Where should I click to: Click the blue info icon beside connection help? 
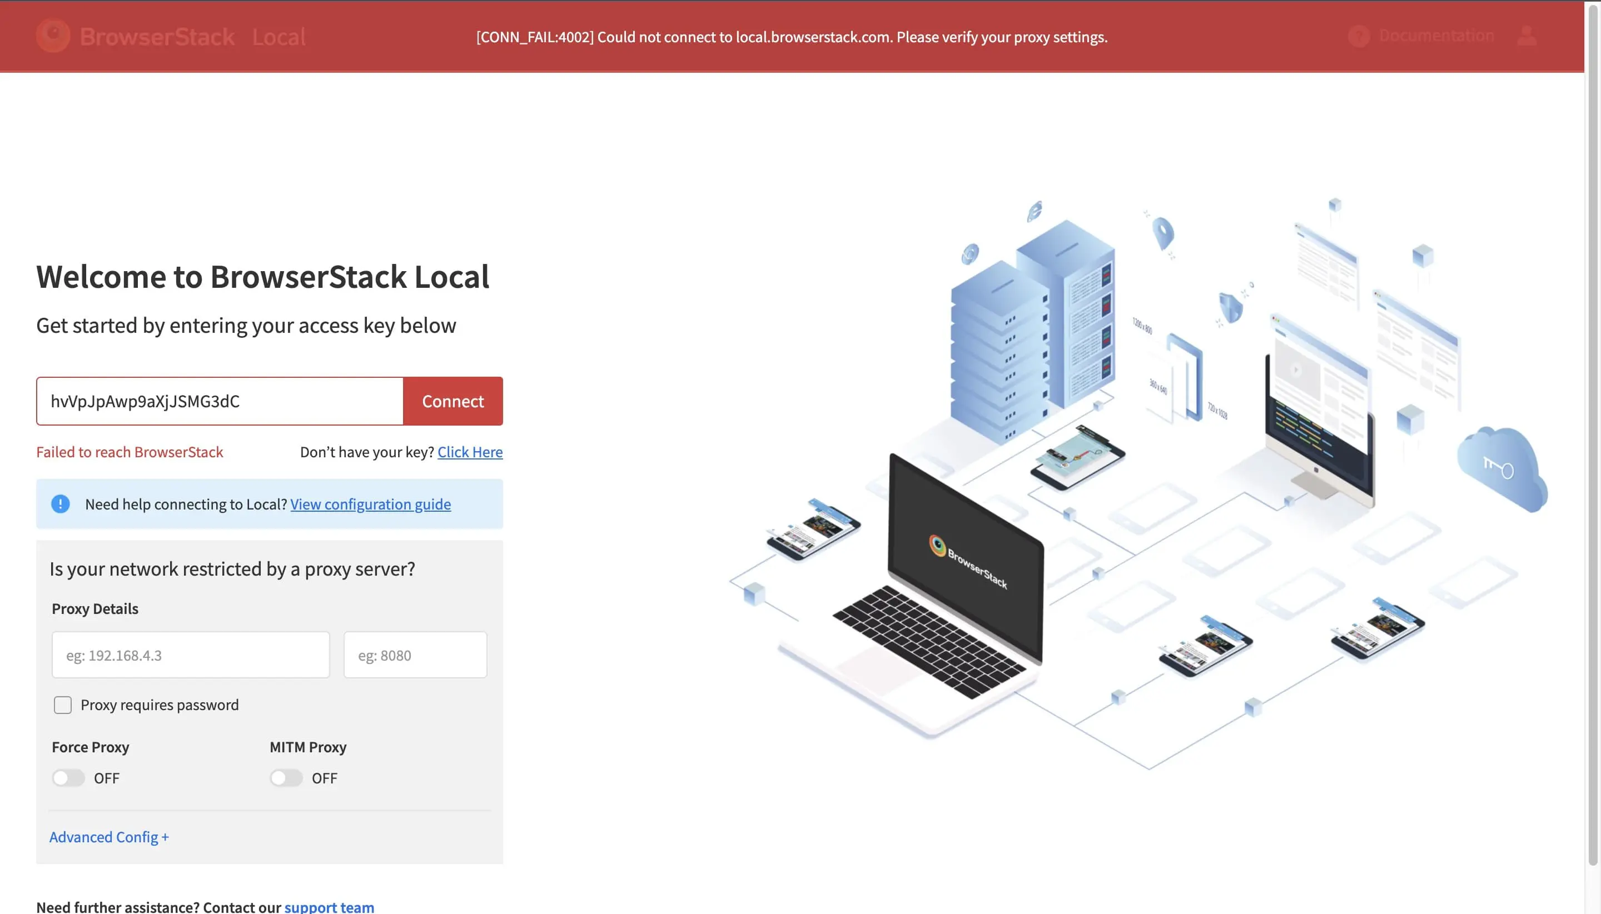(59, 503)
